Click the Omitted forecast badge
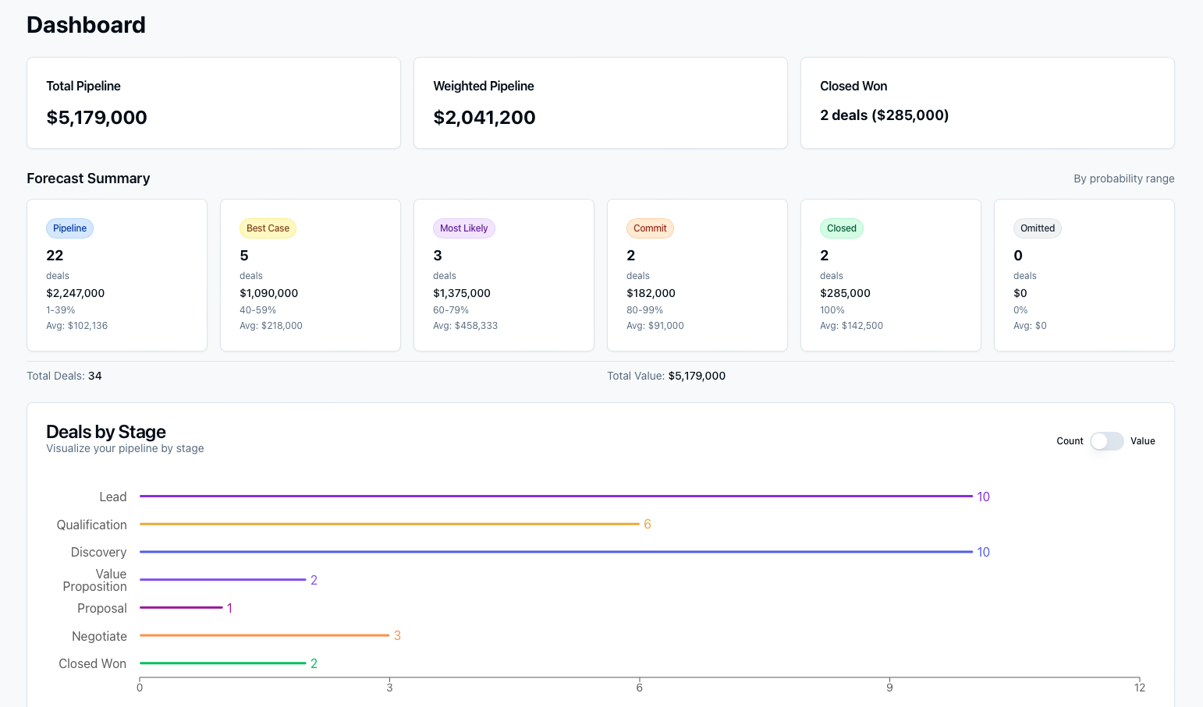Screen dimensions: 1203x707 pos(1037,228)
